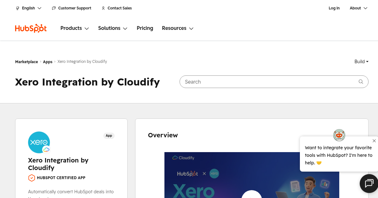Expand the About dropdown

[358, 8]
